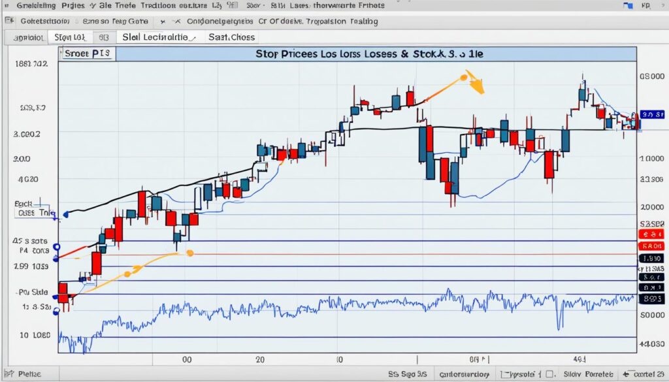The image size is (669, 382).
Task: Click the lower red price tag on right axis
Action: 651,246
